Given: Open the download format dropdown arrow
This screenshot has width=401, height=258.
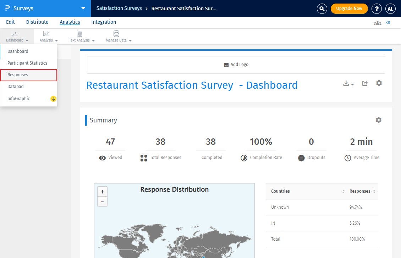Looking at the screenshot, I should pyautogui.click(x=352, y=84).
